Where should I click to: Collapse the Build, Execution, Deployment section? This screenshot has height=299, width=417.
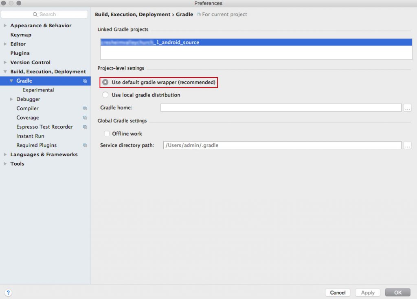click(5, 72)
